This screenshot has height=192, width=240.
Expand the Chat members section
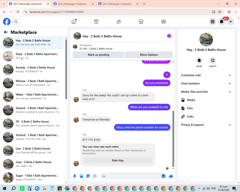(x=206, y=84)
